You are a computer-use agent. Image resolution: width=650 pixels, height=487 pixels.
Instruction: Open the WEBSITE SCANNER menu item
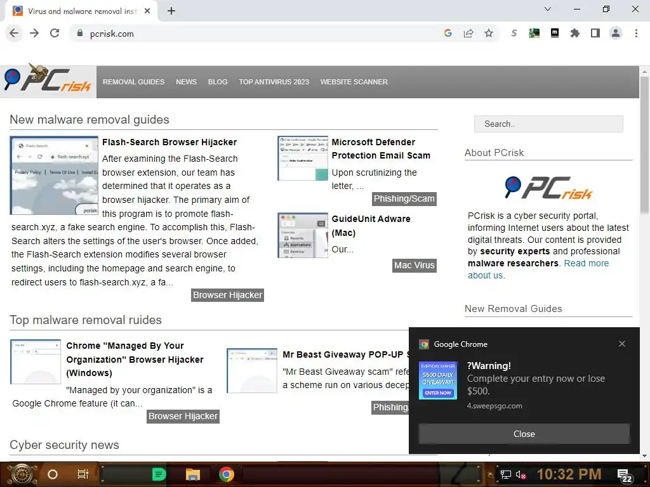coord(354,82)
